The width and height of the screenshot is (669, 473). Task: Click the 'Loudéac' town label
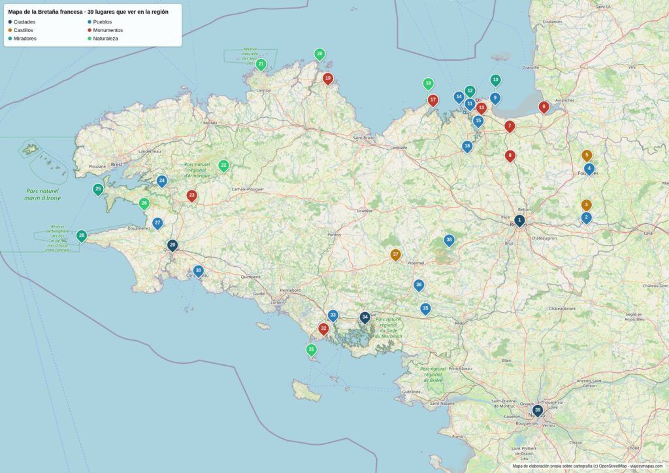(365, 211)
